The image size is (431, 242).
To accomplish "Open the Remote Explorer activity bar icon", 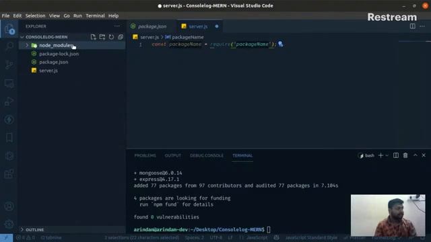I will coord(9,83).
